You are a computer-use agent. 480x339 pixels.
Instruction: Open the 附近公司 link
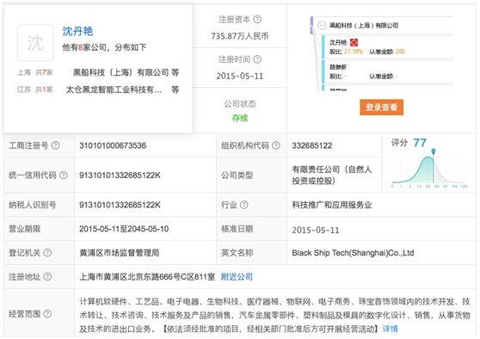pos(237,277)
